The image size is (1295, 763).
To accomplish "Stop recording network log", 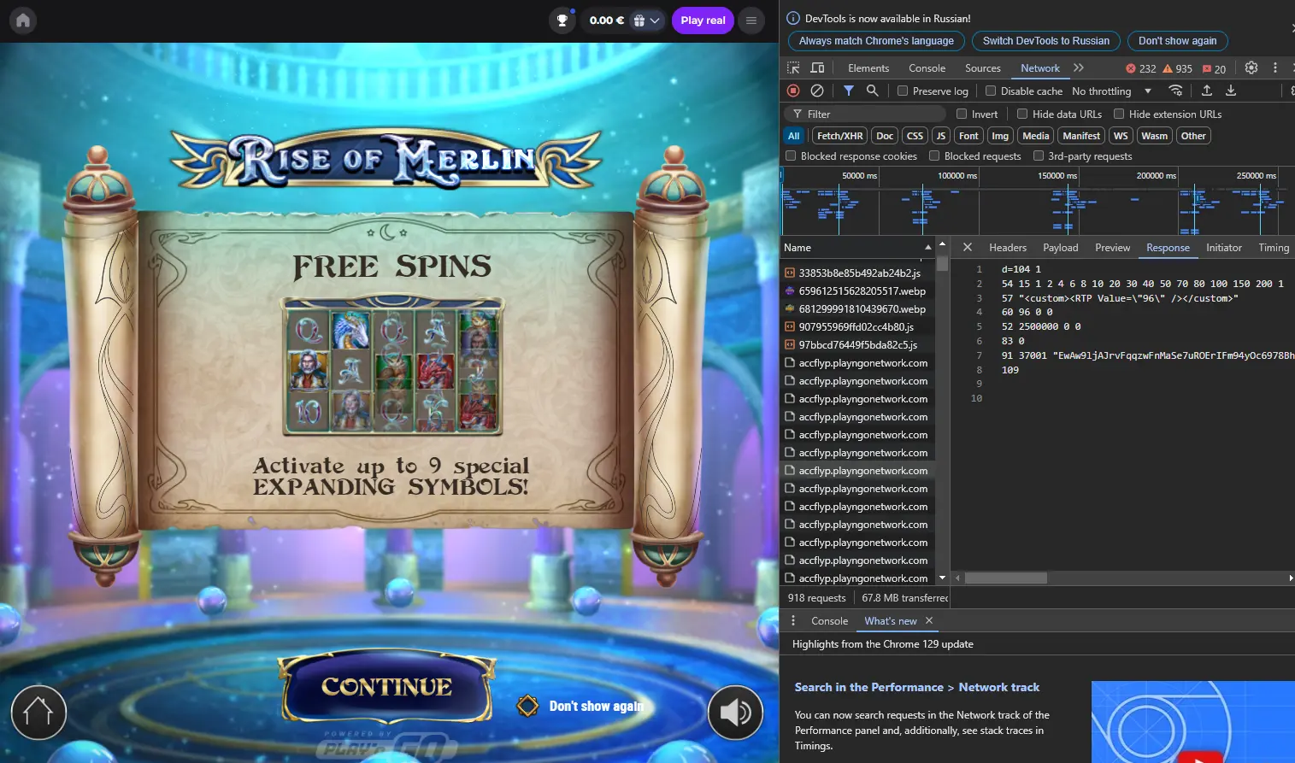I will click(793, 91).
